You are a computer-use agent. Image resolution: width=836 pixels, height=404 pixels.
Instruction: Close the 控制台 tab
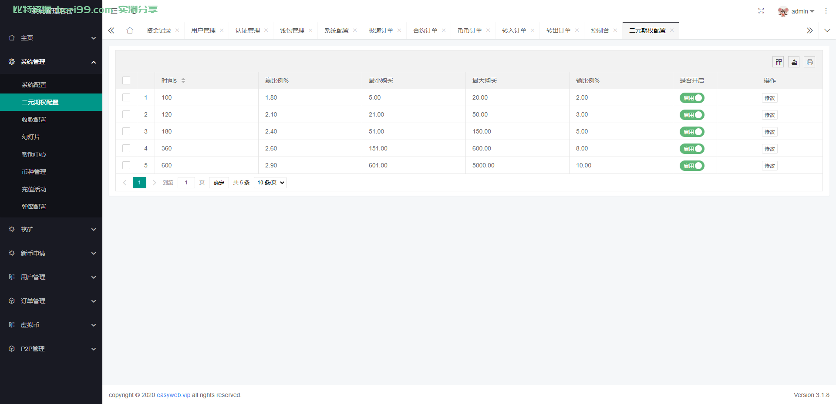pos(615,30)
